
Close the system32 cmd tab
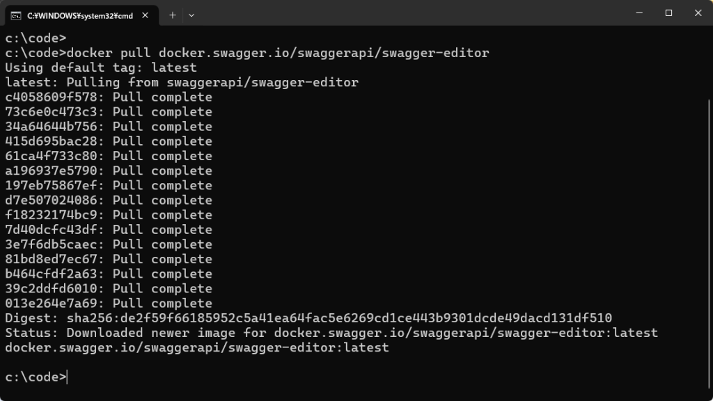(x=145, y=15)
